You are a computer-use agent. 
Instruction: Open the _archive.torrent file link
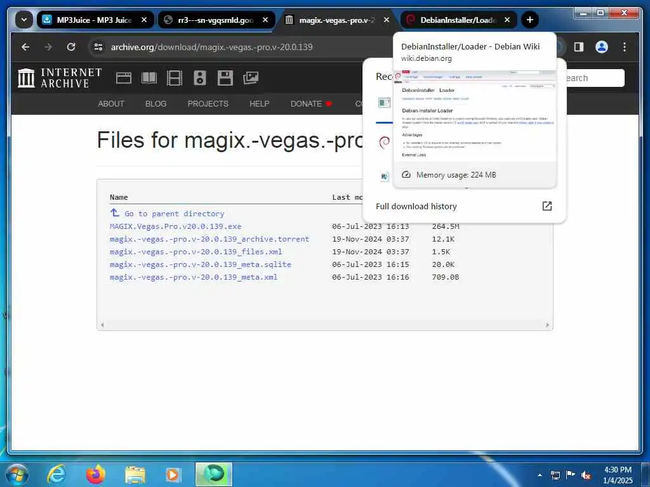(209, 239)
